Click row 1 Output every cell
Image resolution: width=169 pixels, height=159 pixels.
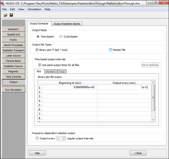coord(124,87)
